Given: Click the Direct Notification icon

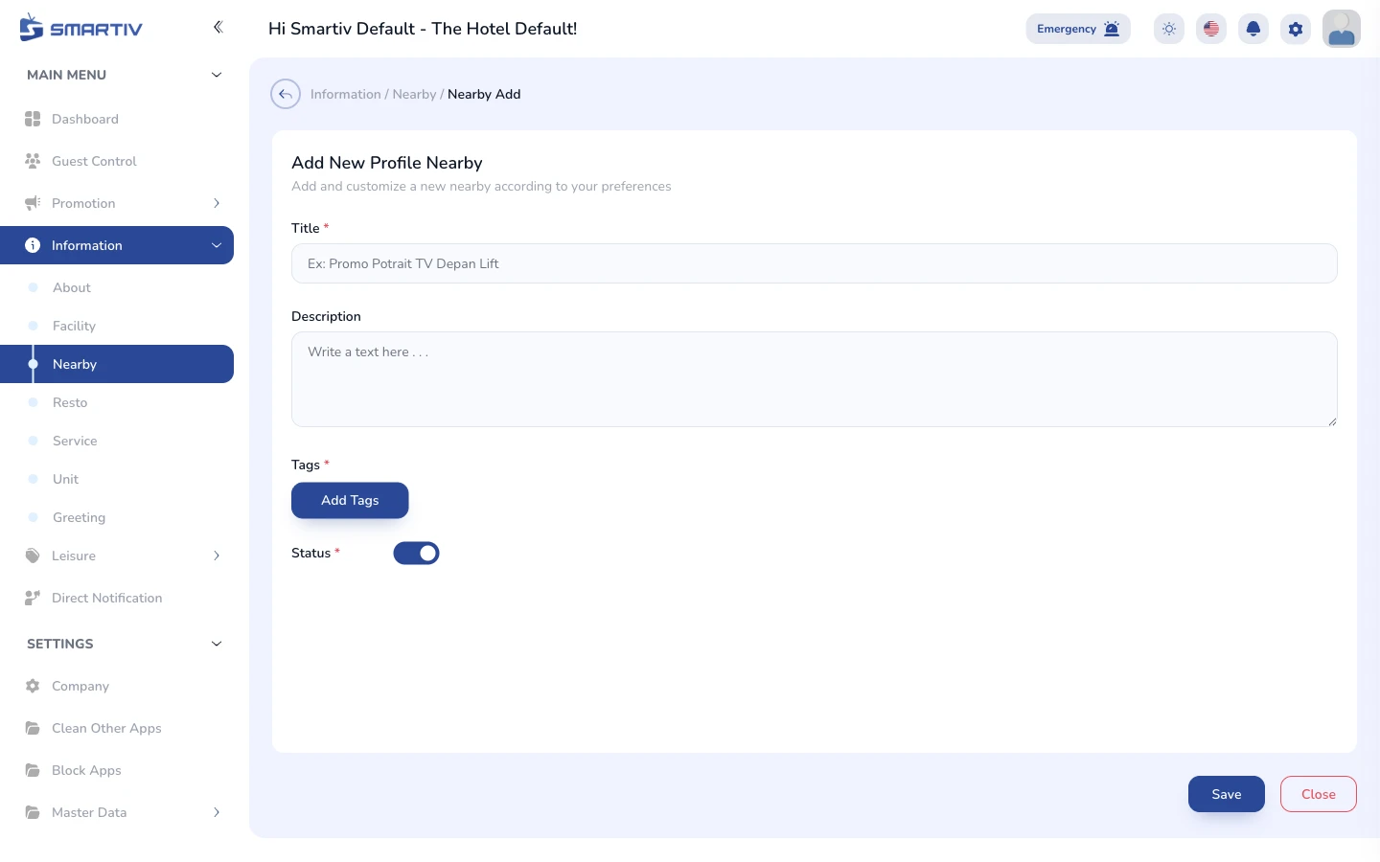Looking at the screenshot, I should [x=33, y=598].
